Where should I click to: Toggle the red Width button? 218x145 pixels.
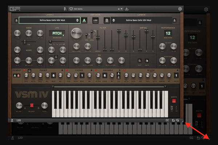pyautogui.click(x=174, y=101)
